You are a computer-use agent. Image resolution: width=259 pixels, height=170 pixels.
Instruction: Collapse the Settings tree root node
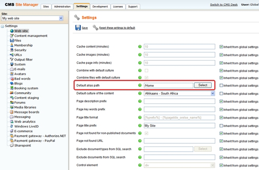pos(2,26)
